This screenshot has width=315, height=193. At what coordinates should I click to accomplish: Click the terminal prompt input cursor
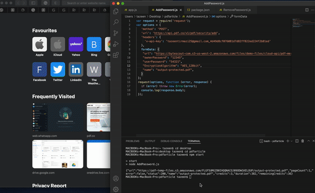[190, 177]
